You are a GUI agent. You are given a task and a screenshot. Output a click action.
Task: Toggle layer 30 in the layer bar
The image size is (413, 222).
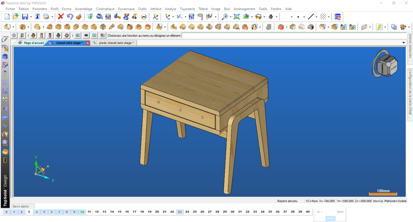[232, 212]
